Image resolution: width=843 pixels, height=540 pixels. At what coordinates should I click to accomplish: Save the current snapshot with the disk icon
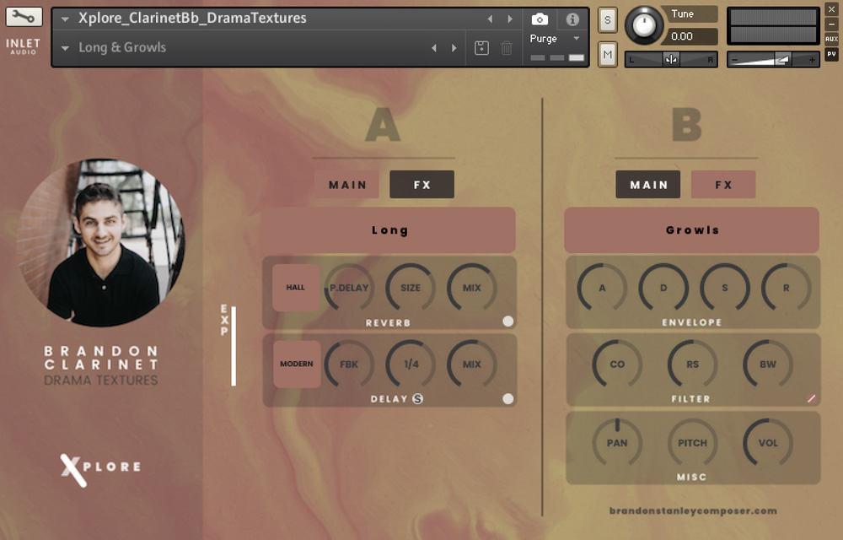point(481,49)
